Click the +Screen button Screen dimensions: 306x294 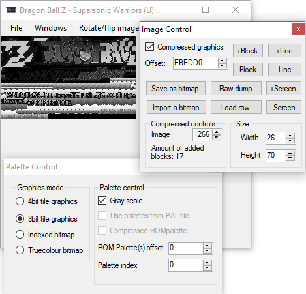pos(284,89)
